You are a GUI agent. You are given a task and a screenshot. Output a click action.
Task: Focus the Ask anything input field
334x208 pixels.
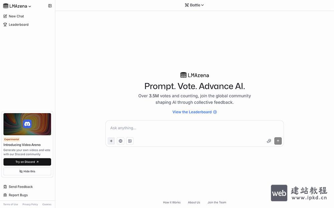point(194,128)
